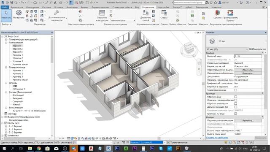Click the keyword search input field
This screenshot has width=270, height=152.
pos(189,3)
